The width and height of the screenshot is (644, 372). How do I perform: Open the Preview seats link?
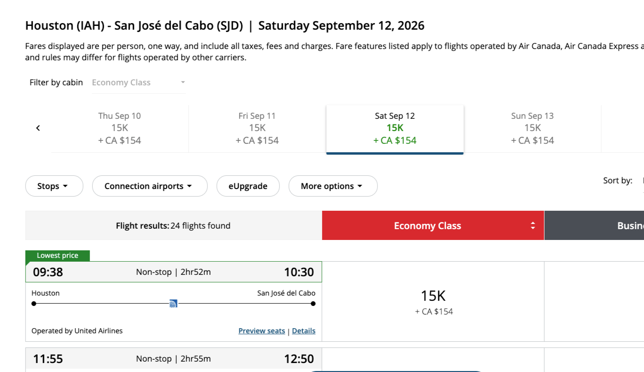coord(261,331)
